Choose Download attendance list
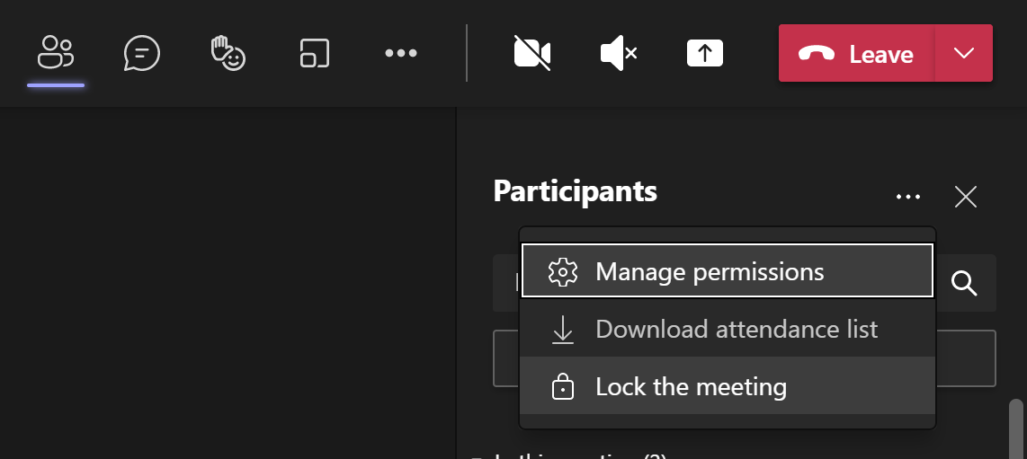Image resolution: width=1027 pixels, height=459 pixels. 727,330
